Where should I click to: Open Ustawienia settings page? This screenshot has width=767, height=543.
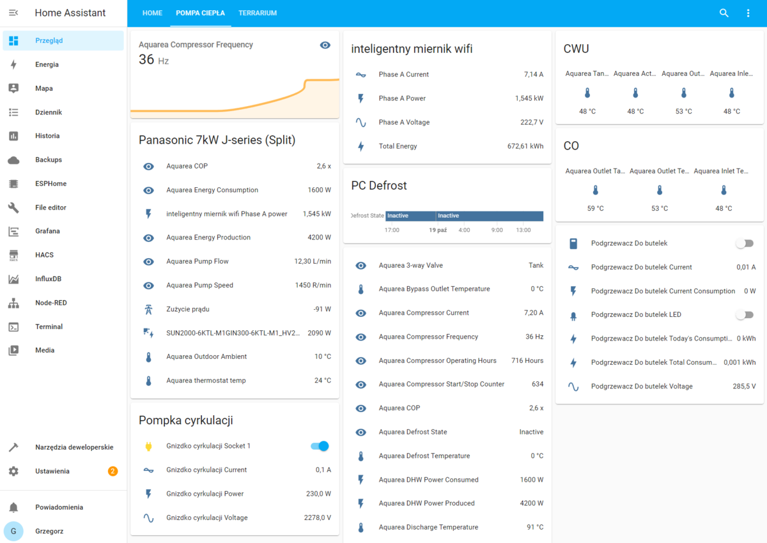click(52, 471)
